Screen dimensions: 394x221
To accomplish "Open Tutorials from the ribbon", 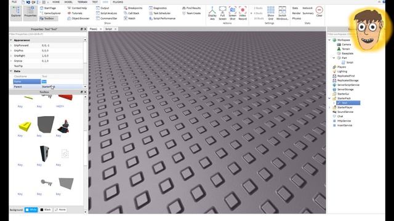I will point(75,13).
